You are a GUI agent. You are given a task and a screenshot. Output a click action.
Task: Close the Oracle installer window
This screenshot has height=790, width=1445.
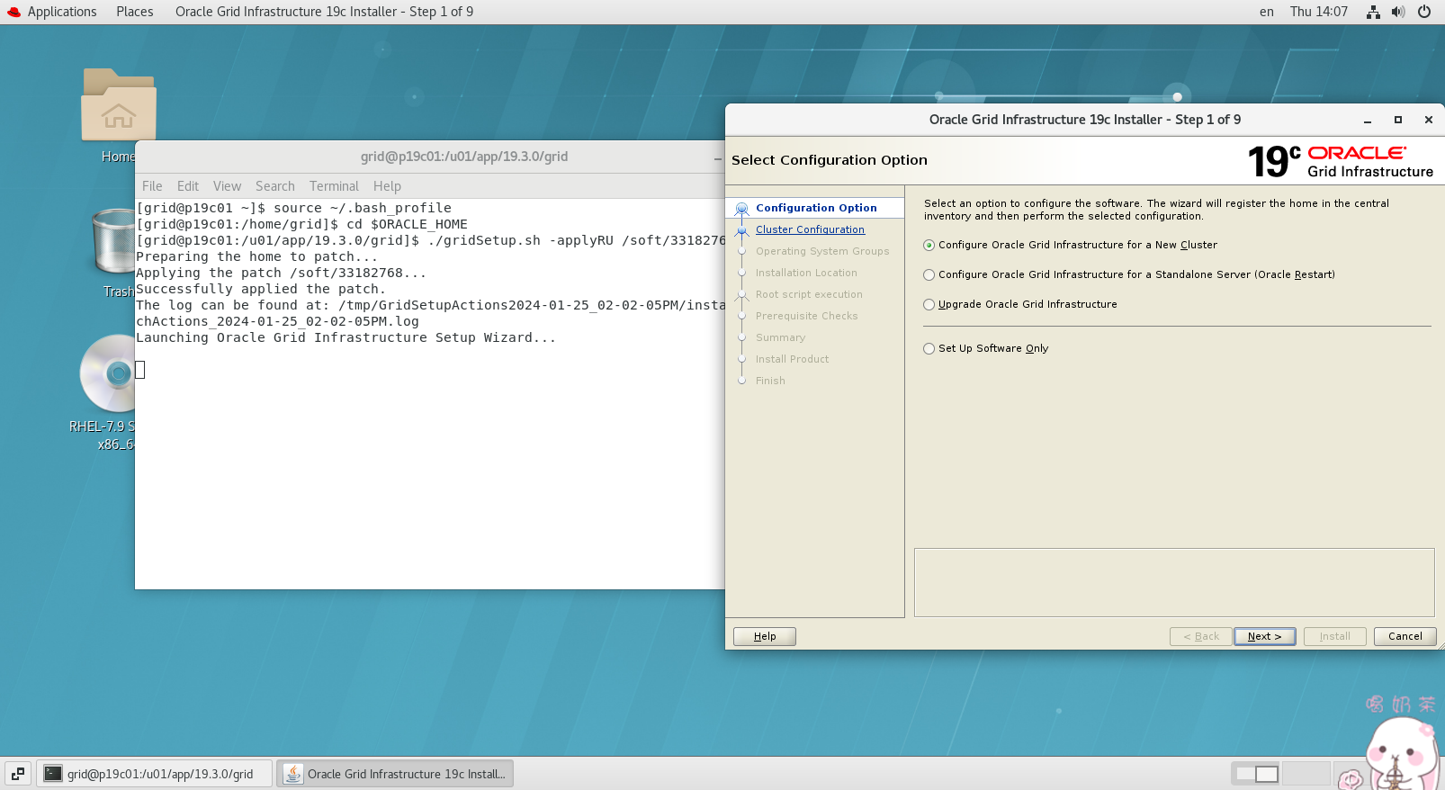1429,120
